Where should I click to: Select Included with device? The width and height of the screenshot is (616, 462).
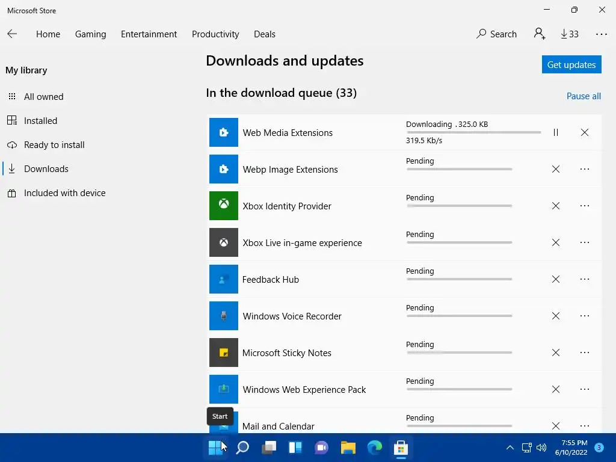pos(64,193)
